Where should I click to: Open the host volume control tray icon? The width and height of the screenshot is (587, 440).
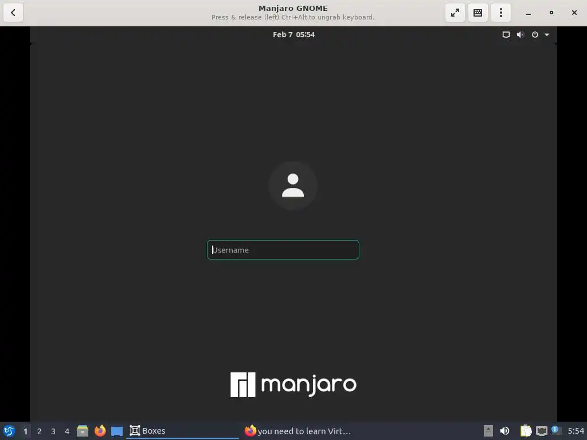[504, 431]
